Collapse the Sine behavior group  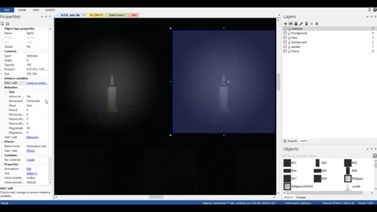[x=6, y=92]
